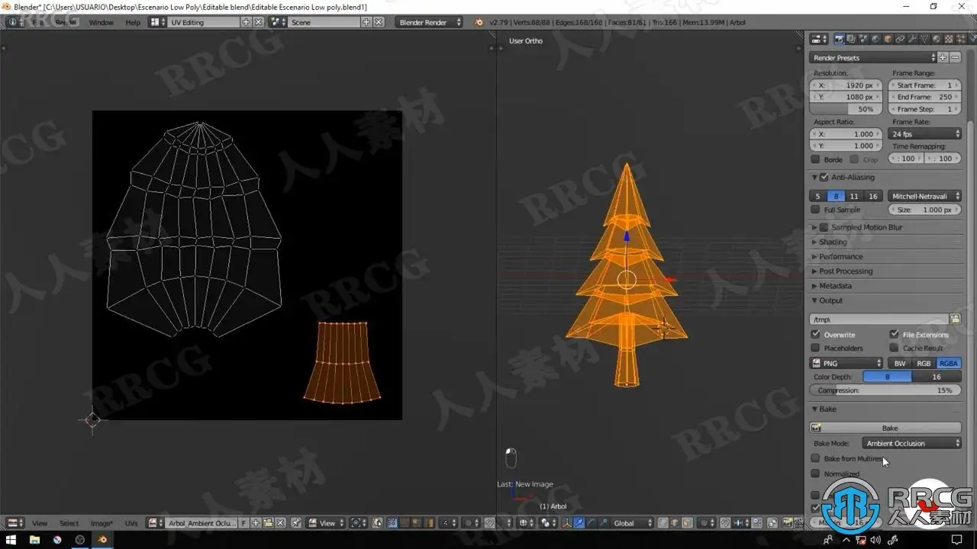Add new screen layout next to UV Editing
Screen dimensions: 977x549
coord(246,22)
